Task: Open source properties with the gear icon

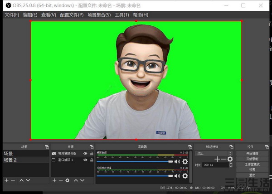Action: coord(67,180)
